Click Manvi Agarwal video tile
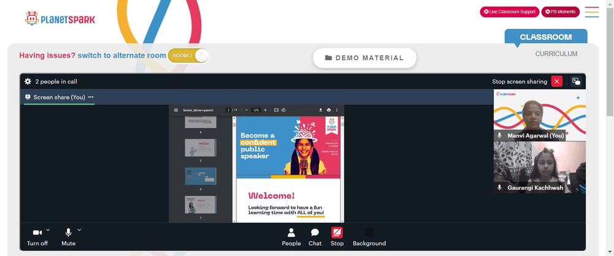This screenshot has height=256, width=614. [540, 115]
